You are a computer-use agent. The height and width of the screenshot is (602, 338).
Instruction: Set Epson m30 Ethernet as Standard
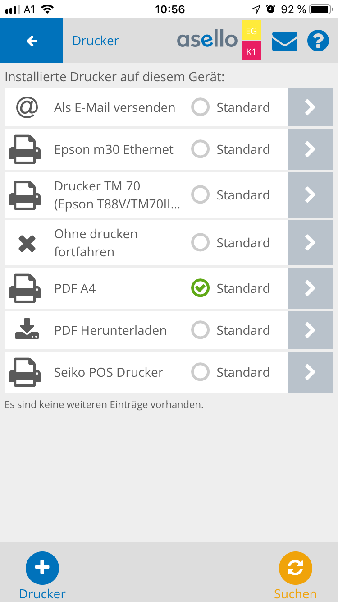[200, 149]
